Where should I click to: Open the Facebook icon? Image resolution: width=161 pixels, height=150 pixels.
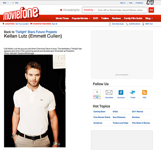pyautogui.click(x=121, y=92)
